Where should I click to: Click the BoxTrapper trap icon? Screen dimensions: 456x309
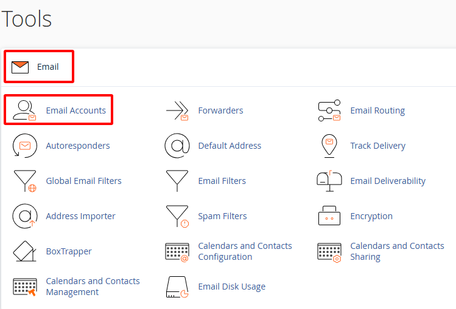pyautogui.click(x=25, y=251)
